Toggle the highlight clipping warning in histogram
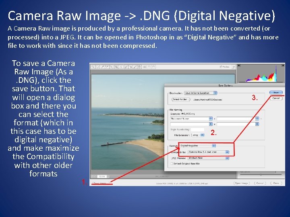The width and height of the screenshot is (290, 217). click(x=283, y=66)
